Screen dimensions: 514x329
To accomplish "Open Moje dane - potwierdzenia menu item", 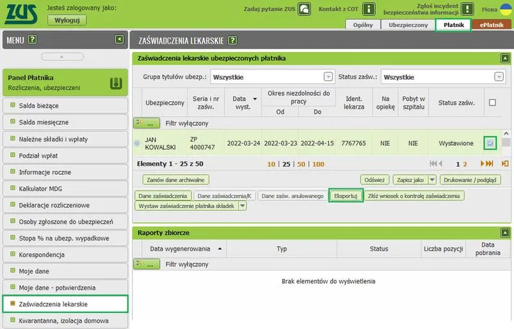I will click(x=66, y=287).
